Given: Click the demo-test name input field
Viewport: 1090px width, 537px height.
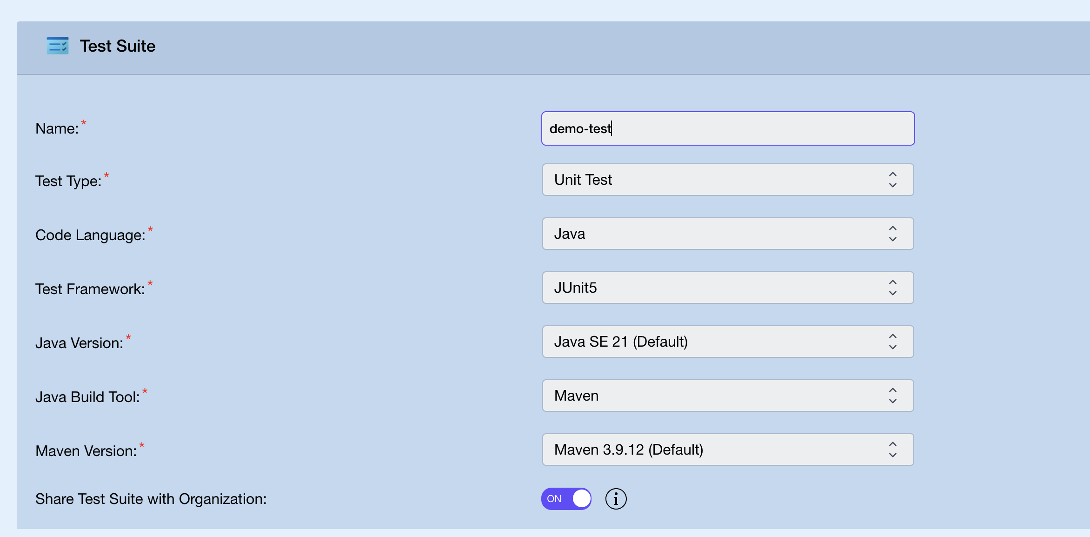Looking at the screenshot, I should [x=727, y=128].
